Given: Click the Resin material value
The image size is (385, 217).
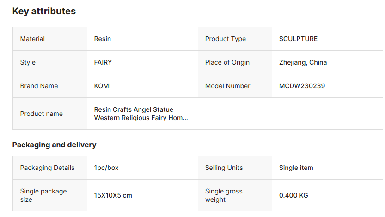Looking at the screenshot, I should tap(103, 39).
